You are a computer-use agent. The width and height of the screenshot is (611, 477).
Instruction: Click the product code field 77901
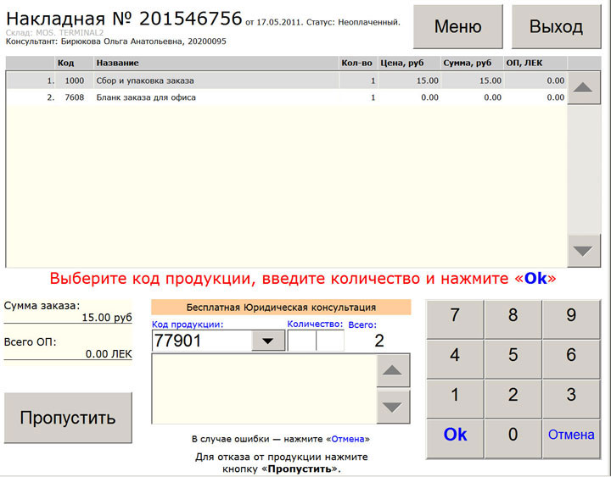coord(202,341)
